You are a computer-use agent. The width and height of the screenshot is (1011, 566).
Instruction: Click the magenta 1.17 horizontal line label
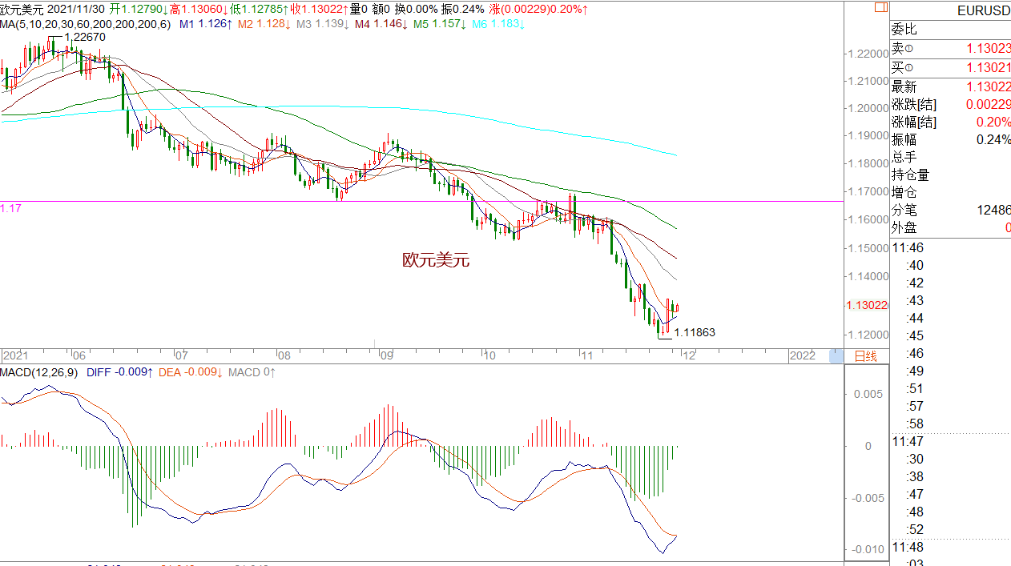tap(10, 208)
